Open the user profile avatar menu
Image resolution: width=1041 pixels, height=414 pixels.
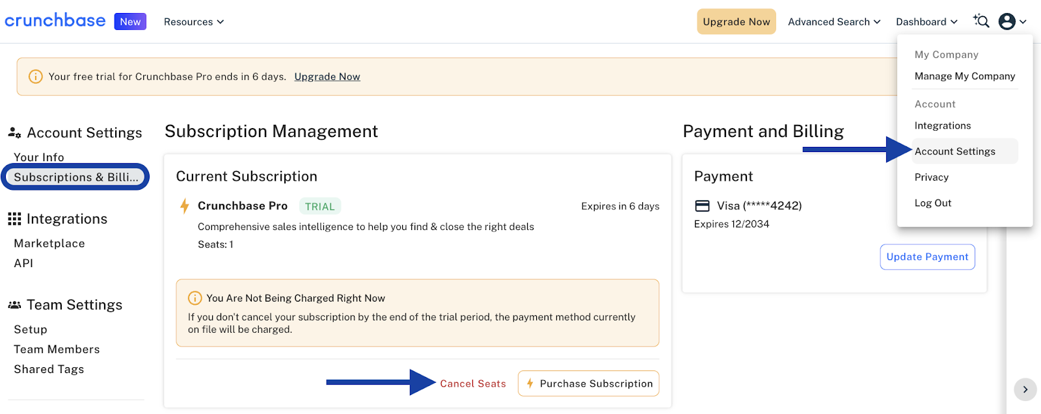(x=1012, y=21)
